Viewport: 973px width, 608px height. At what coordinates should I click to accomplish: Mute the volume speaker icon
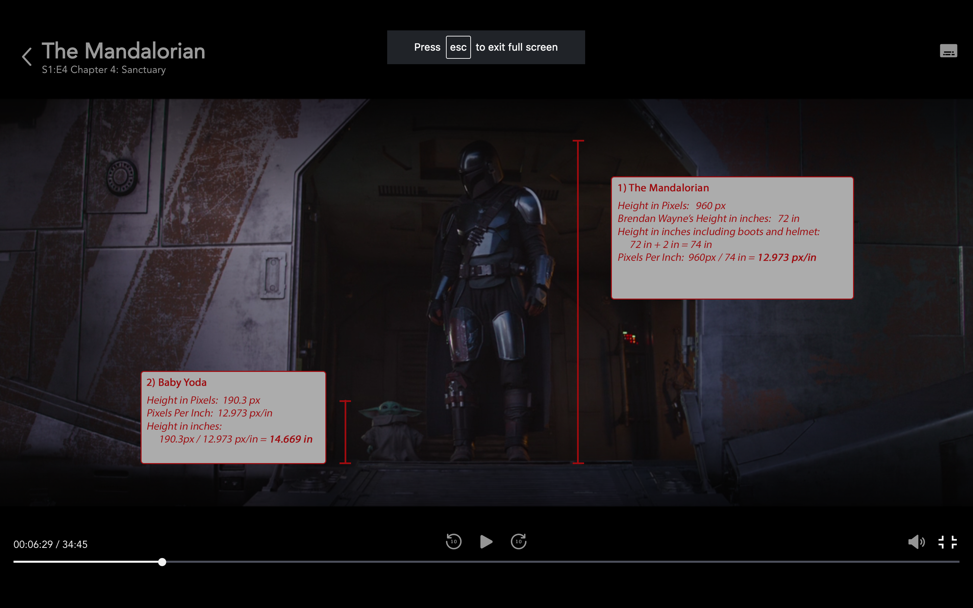[916, 542]
